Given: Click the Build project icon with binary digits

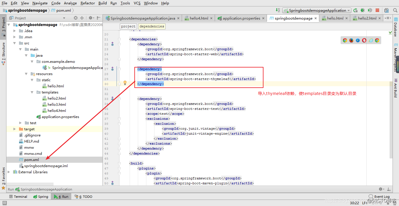Looking at the screenshot, I should click(x=278, y=10).
